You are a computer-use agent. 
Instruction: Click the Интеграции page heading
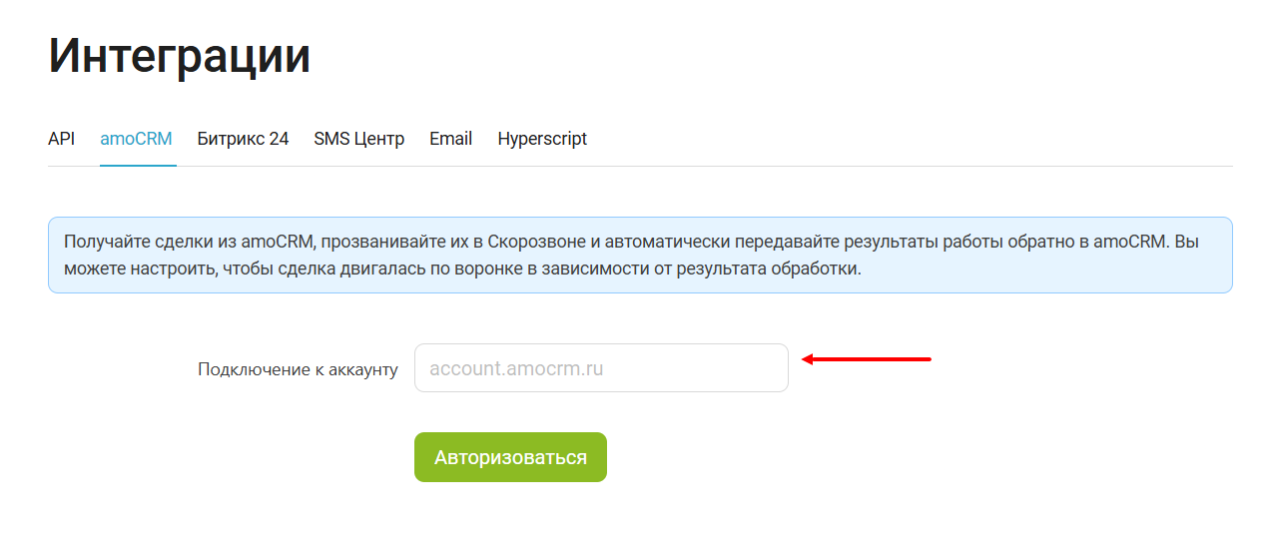pyautogui.click(x=180, y=57)
